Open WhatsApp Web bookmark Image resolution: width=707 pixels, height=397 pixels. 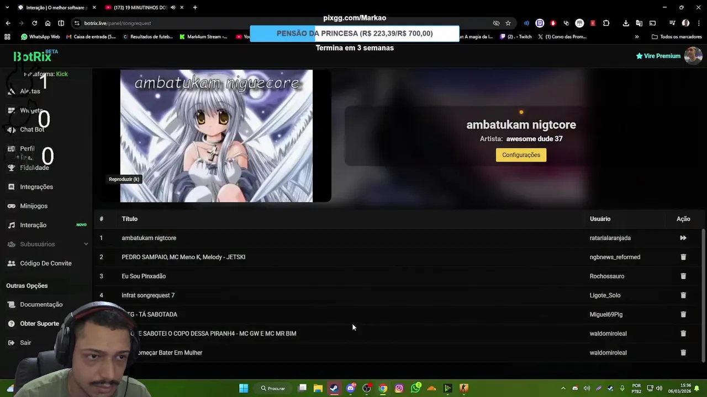(x=40, y=37)
